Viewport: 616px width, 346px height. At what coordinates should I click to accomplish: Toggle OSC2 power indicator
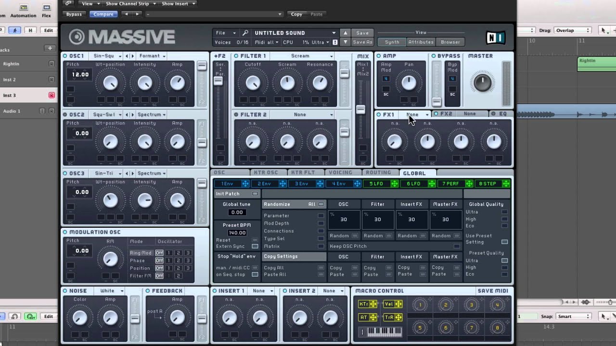tap(65, 115)
